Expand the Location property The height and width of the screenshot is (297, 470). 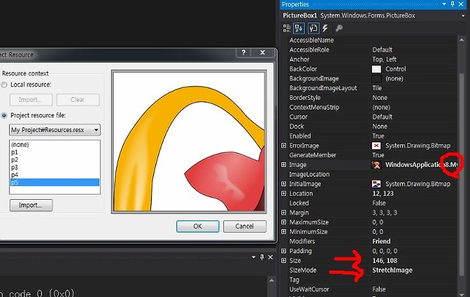(283, 194)
